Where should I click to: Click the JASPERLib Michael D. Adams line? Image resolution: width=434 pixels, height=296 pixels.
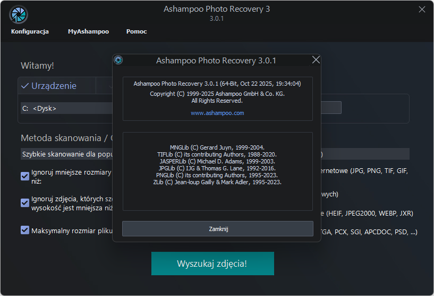coord(217,161)
